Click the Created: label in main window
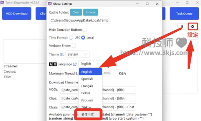201x121 pixels. click(10, 72)
